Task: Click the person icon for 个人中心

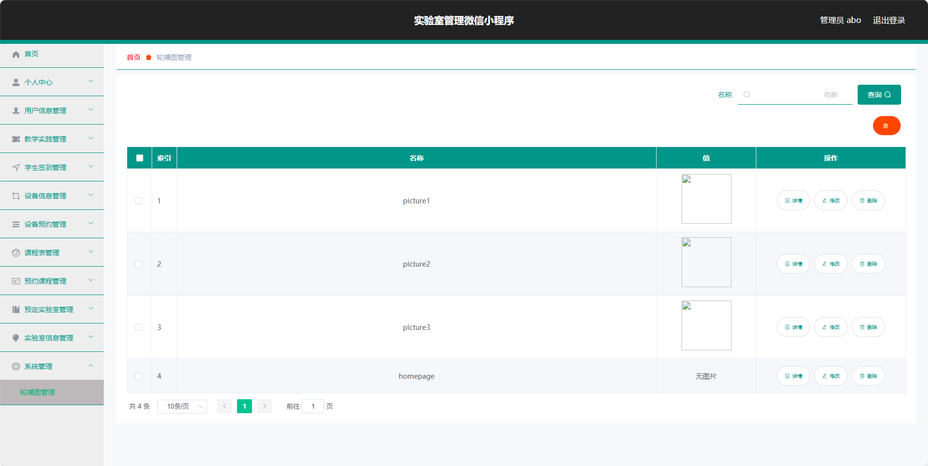Action: click(x=16, y=82)
